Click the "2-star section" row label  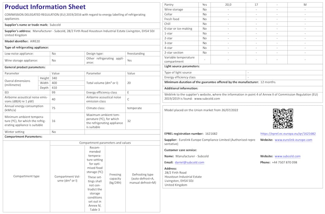pos(174,53)
